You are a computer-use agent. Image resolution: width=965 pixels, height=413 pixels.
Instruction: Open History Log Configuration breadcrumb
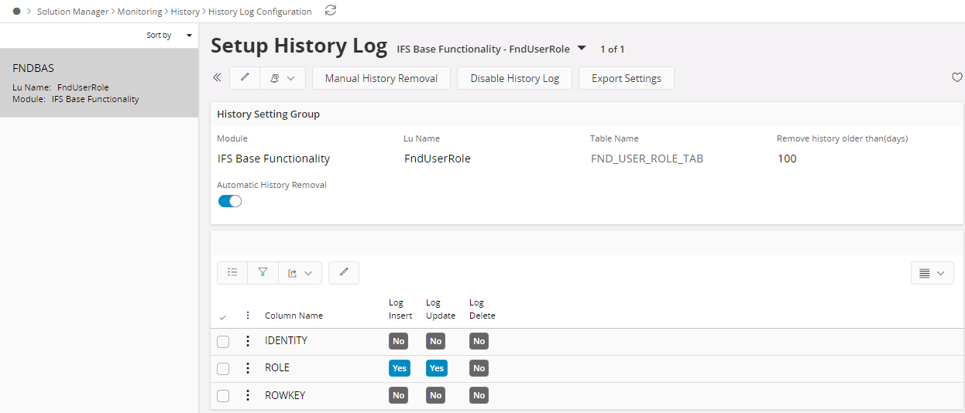coord(260,12)
